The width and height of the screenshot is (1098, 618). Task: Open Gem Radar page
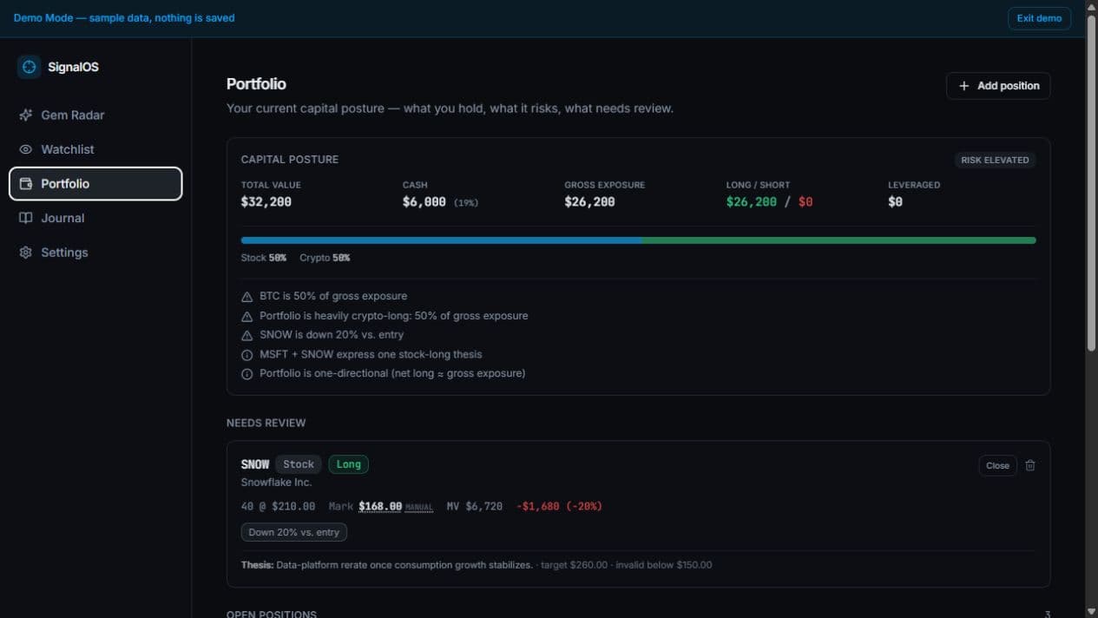click(x=95, y=115)
